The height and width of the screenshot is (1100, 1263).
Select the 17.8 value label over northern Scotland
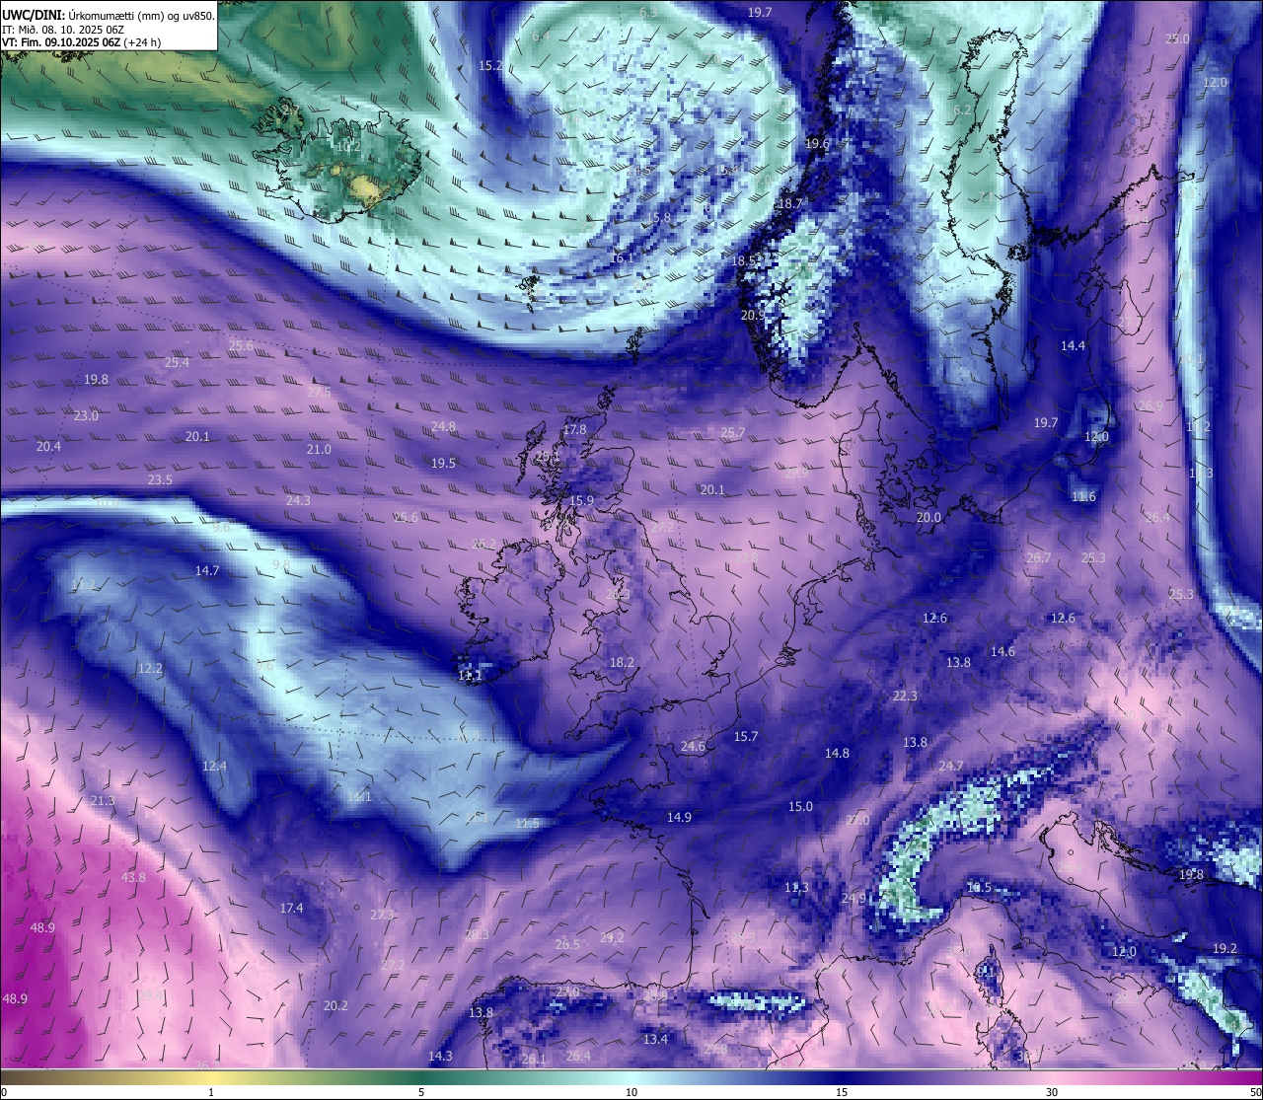click(x=574, y=429)
